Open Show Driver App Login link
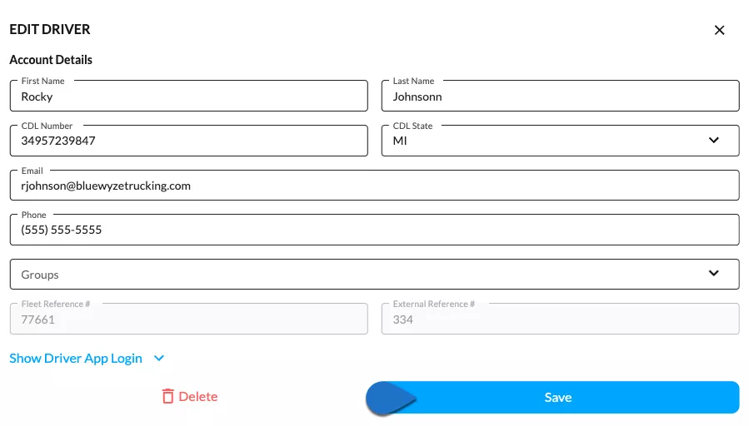 point(76,359)
